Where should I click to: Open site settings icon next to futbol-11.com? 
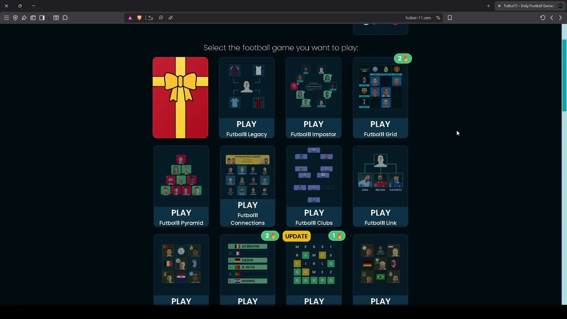pos(438,18)
